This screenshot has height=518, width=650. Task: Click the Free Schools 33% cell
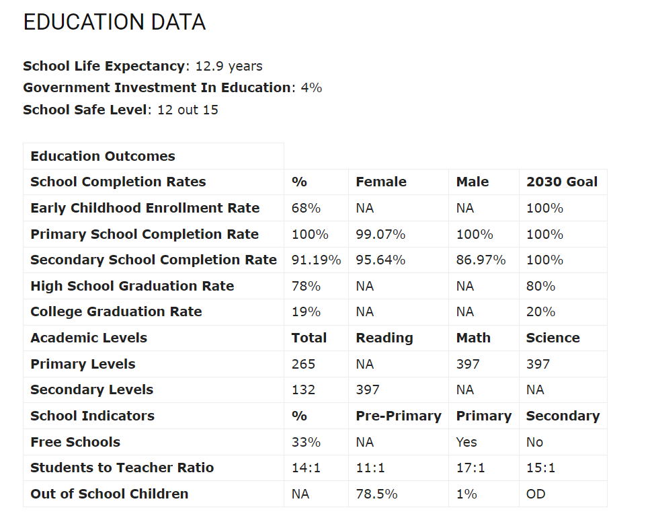pyautogui.click(x=306, y=442)
